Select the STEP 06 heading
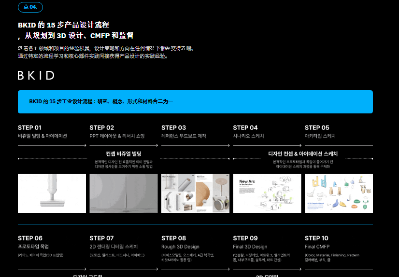 (x=30, y=238)
